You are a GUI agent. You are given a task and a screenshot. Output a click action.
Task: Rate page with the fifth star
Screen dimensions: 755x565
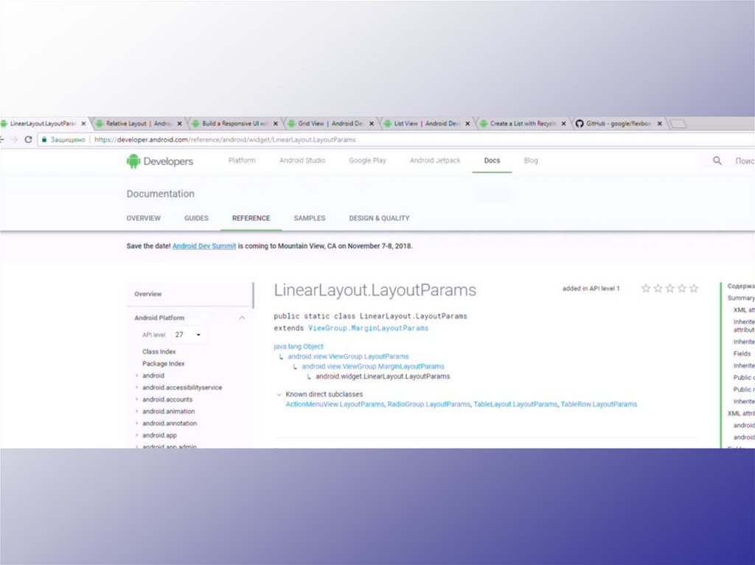coord(694,288)
